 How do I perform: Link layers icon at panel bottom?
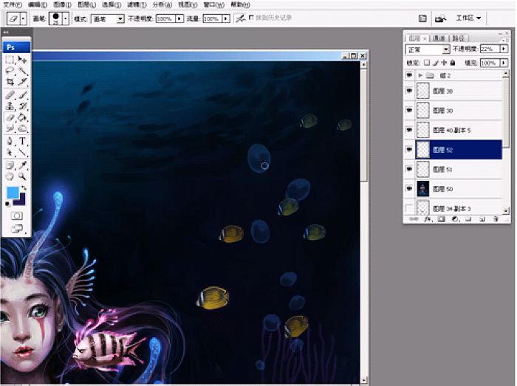click(x=413, y=219)
